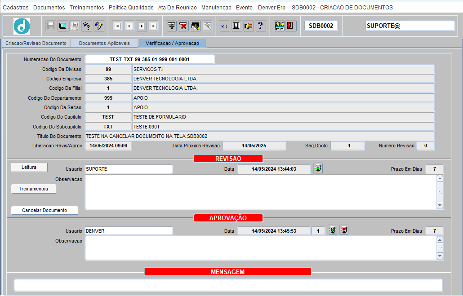Image resolution: width=463 pixels, height=296 pixels.
Task: Click the execute query lightning icon
Action: [x=99, y=26]
